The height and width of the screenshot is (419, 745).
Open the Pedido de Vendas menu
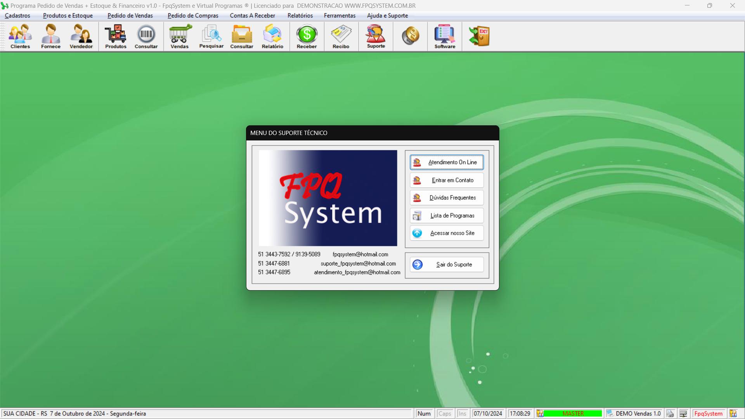click(x=130, y=16)
